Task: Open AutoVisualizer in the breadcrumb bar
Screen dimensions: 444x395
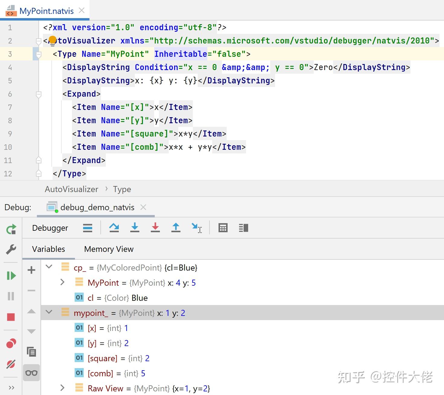Action: (71, 189)
